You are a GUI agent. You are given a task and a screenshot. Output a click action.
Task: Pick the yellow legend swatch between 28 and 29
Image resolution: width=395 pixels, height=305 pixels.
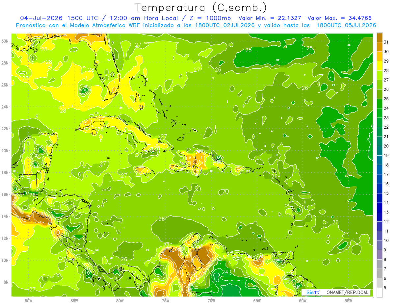coord(380,65)
